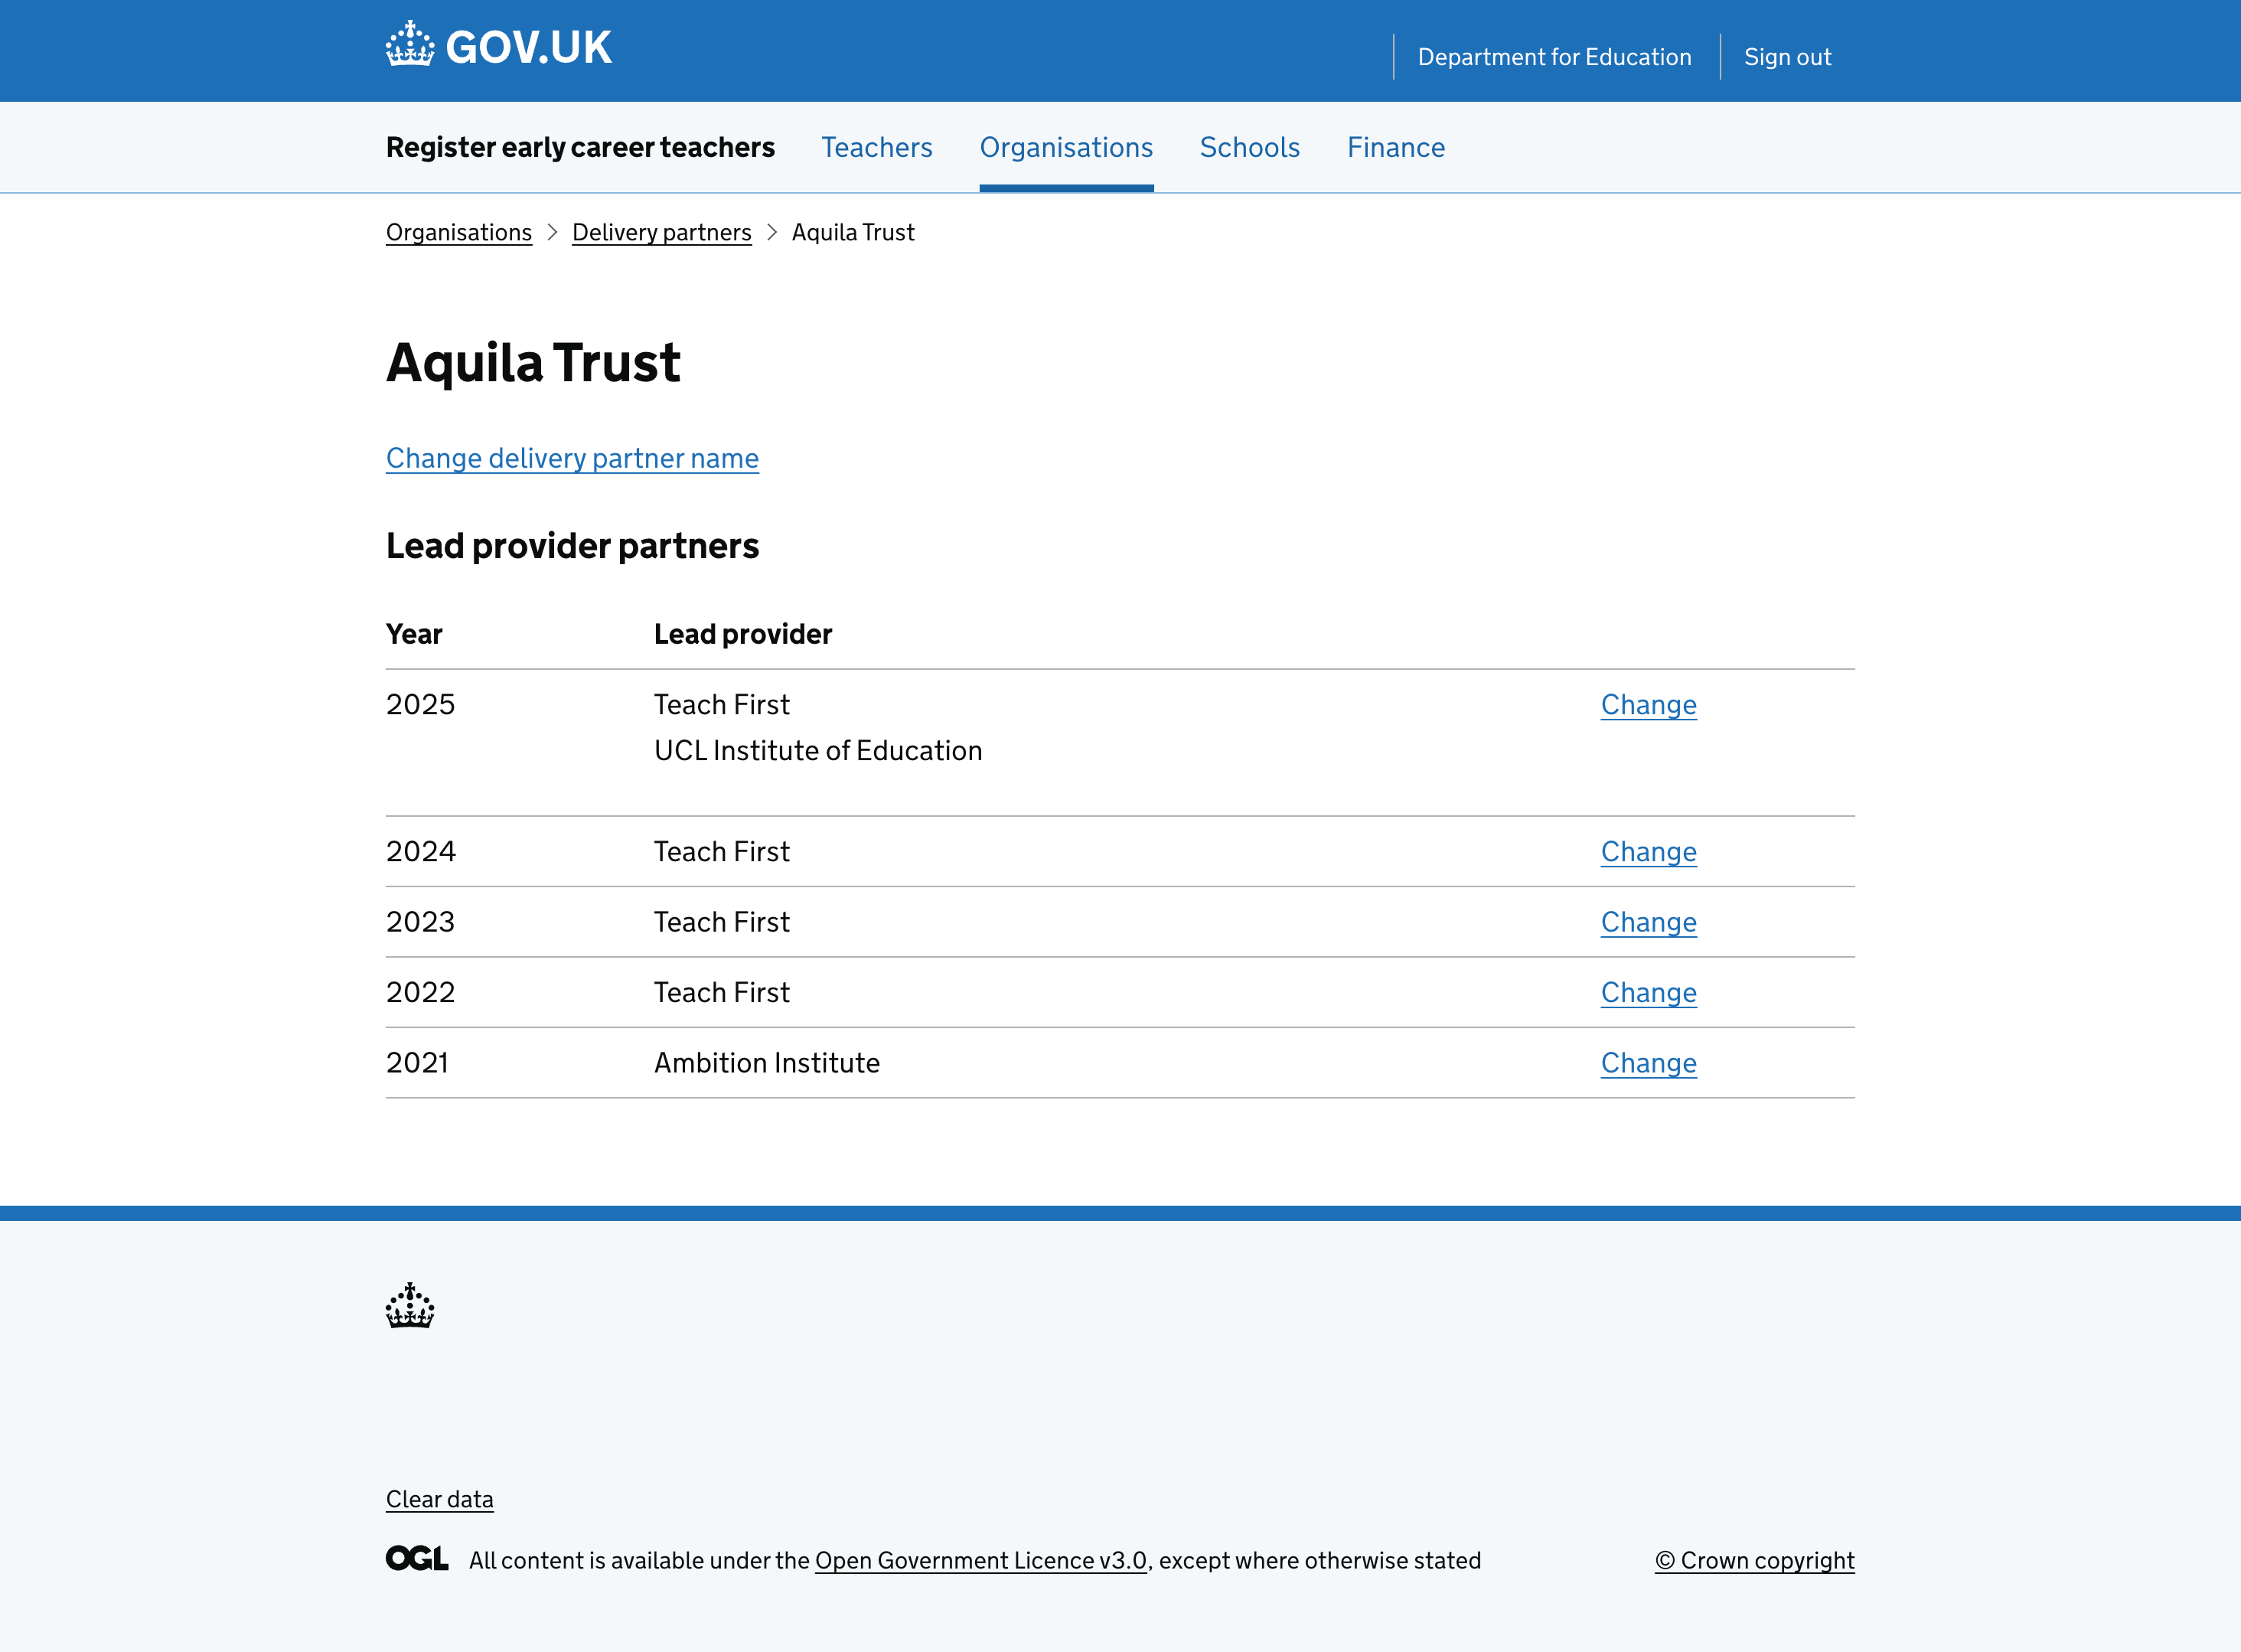Screen dimensions: 2241x1652
Task: Change the 2022 Teach First provider
Action: tap(1649, 992)
